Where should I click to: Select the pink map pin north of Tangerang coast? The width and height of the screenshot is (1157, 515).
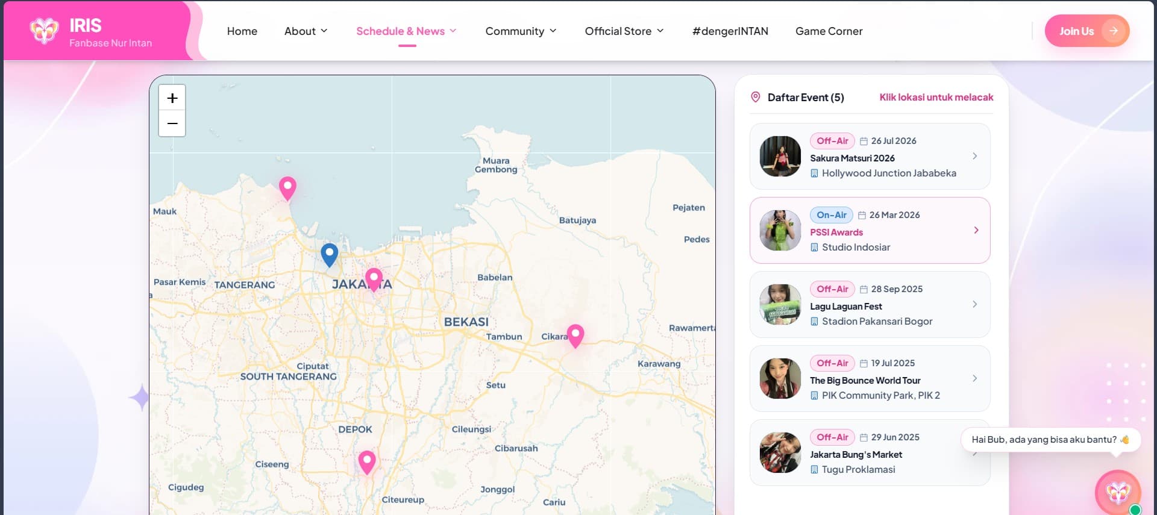tap(287, 189)
